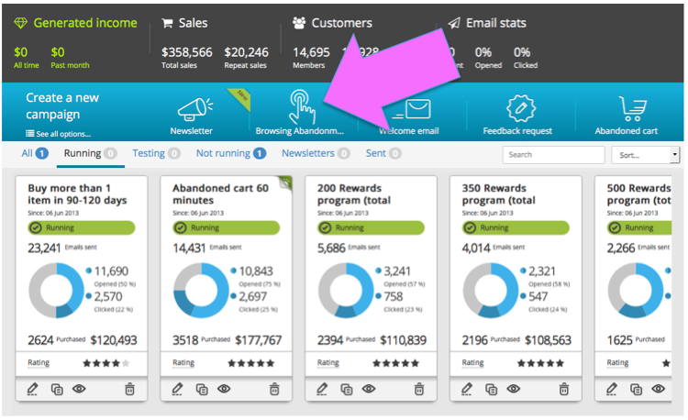Preview Abandoned cart 60 minutes via eye icon
Viewport: 688px width, 420px height.
tap(224, 389)
